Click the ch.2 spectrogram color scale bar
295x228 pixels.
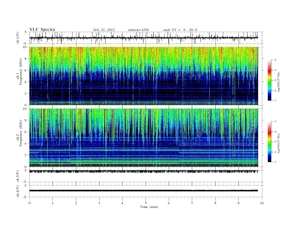tap(270, 142)
